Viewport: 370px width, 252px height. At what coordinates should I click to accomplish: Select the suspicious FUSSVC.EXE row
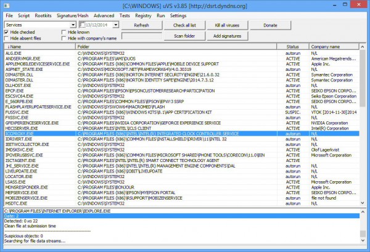[x=182, y=112]
